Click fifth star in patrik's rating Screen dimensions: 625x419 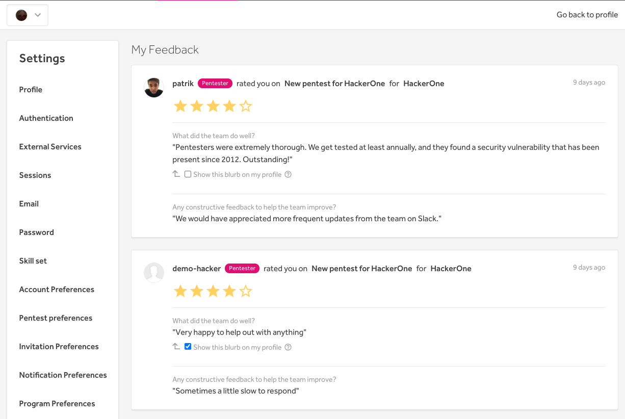pyautogui.click(x=246, y=106)
